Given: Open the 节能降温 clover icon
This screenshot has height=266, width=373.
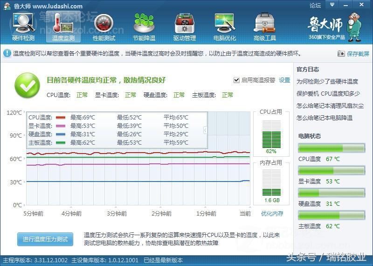Looking at the screenshot, I should click(x=144, y=27).
